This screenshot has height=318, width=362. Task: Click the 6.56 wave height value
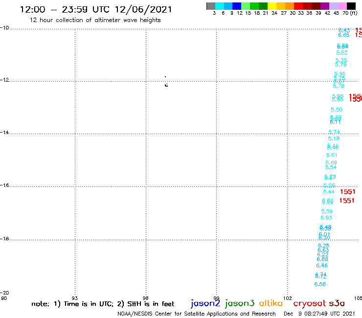pyautogui.click(x=320, y=285)
